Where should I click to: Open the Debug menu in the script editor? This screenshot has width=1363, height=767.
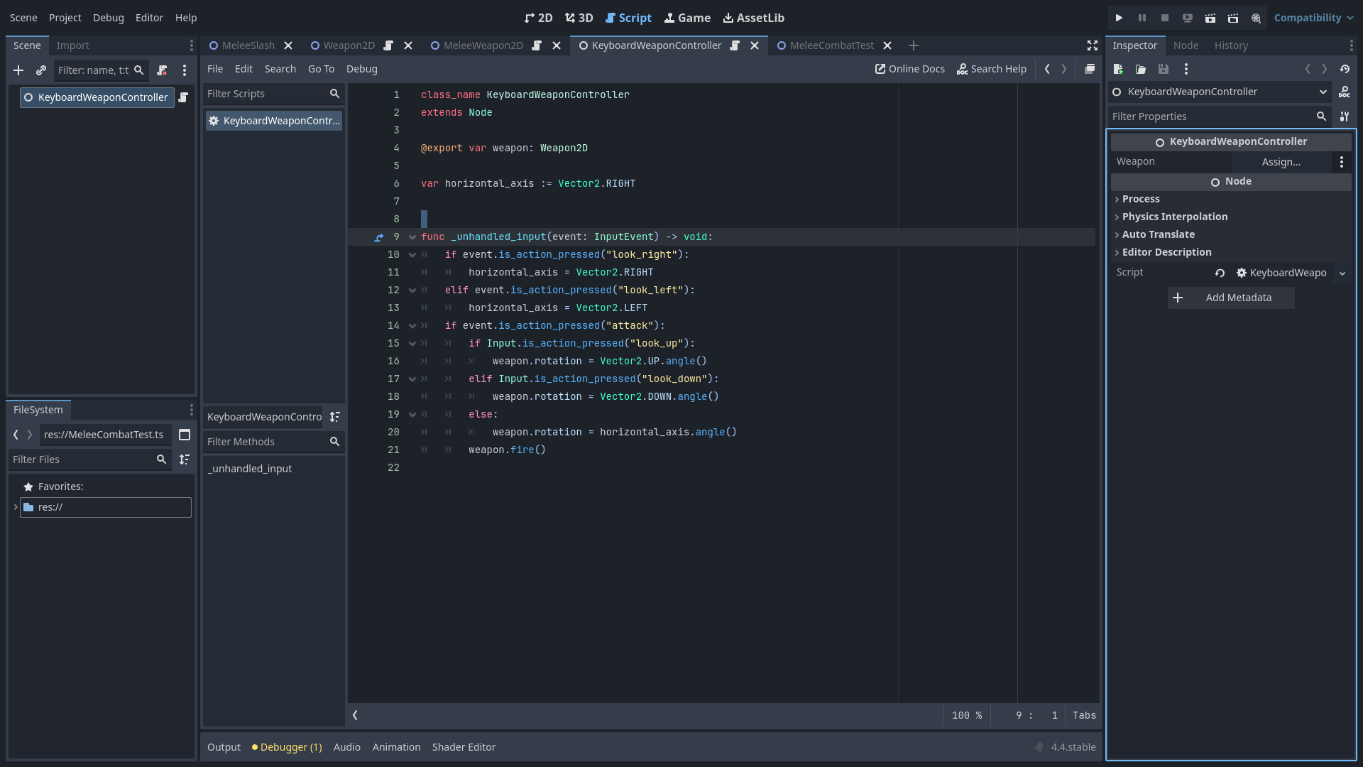tap(361, 69)
